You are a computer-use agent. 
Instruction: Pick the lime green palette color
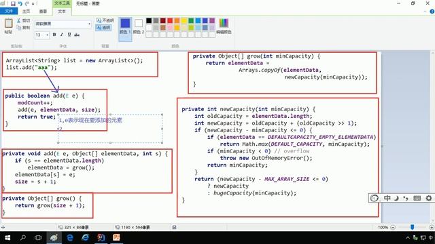[x=191, y=27]
